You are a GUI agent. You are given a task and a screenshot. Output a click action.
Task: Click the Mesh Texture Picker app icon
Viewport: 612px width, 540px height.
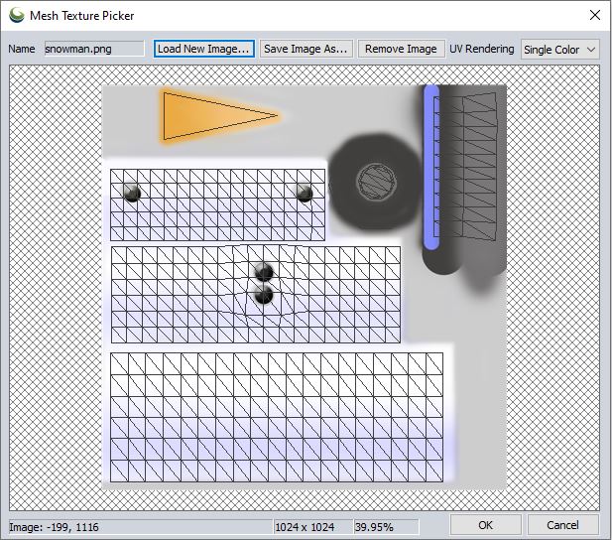click(17, 15)
